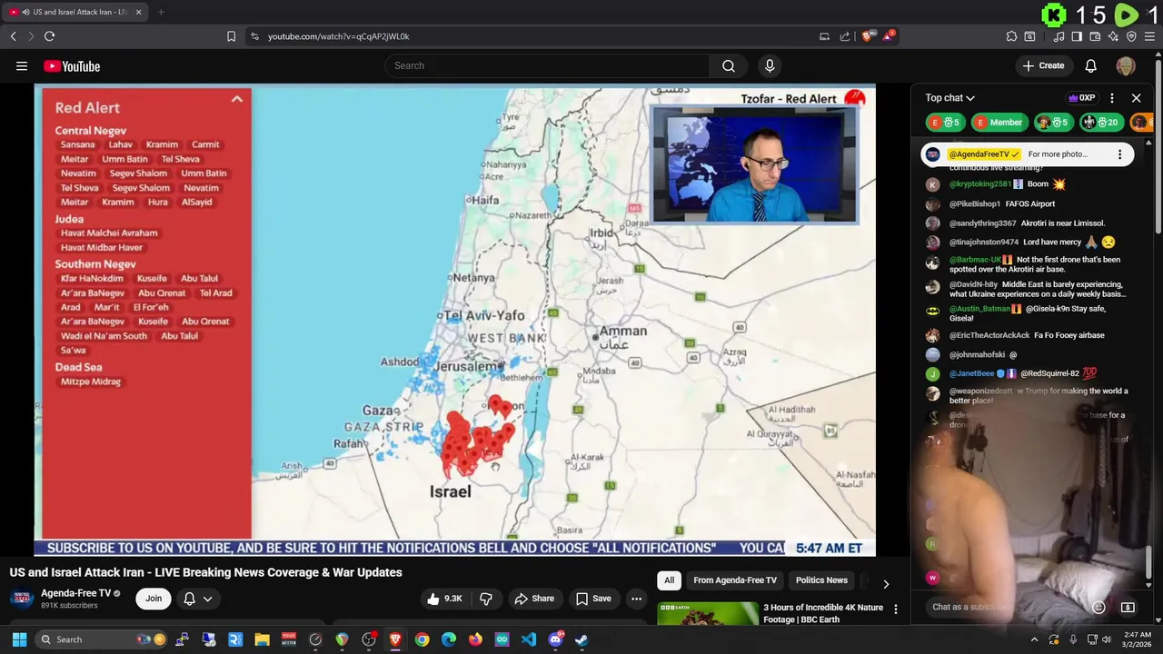Open the browser extensions puzzle icon
1163x654 pixels.
(1011, 36)
